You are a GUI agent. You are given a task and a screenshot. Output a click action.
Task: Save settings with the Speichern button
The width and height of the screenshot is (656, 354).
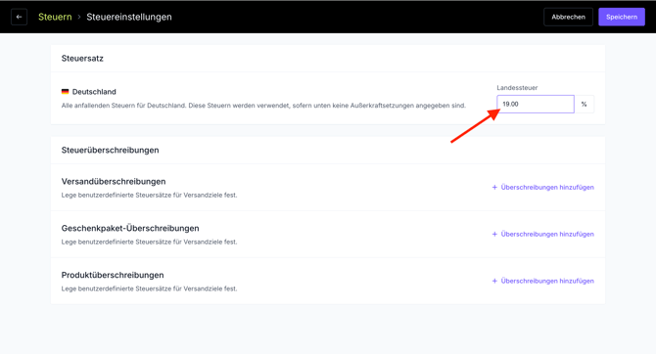pyautogui.click(x=622, y=18)
